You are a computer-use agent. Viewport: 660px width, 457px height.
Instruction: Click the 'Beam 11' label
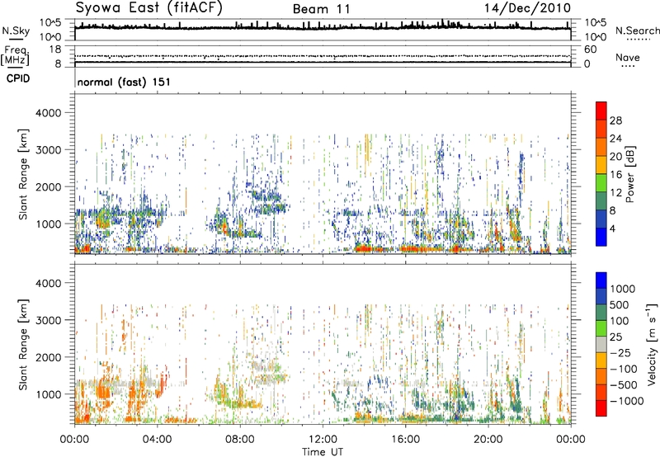(321, 9)
